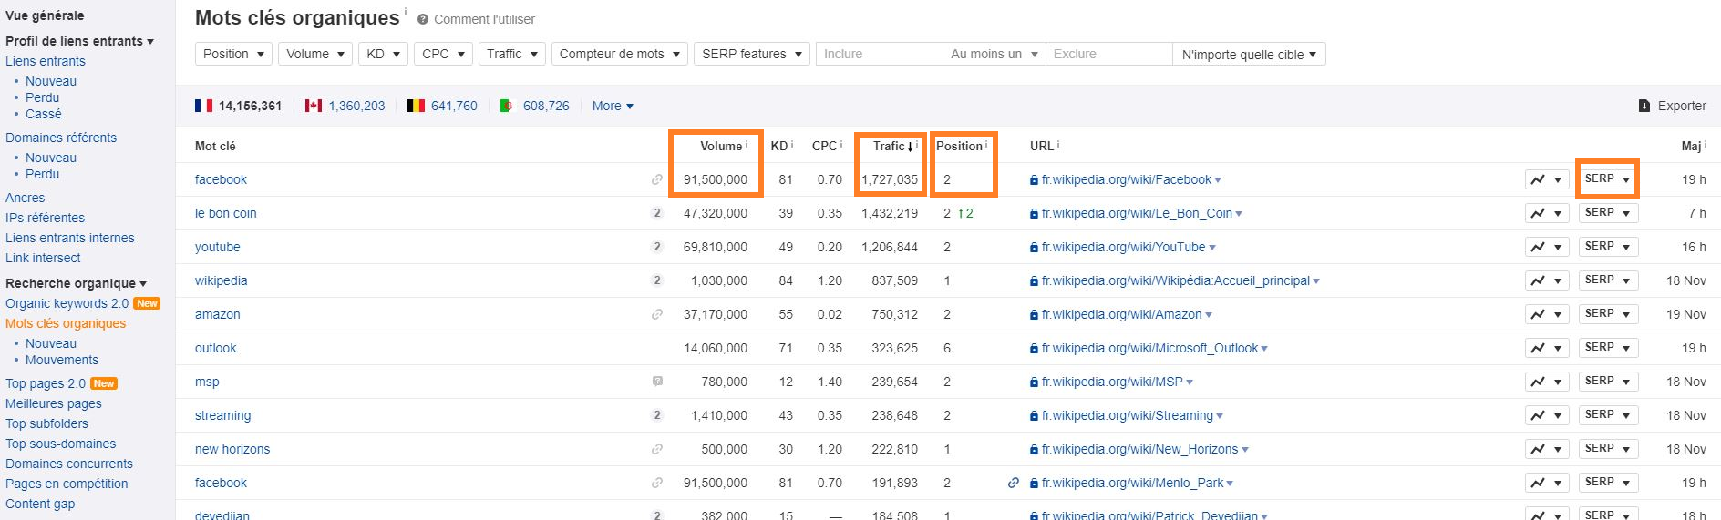
Task: Open the trend chart icon in the le bon coin row
Action: click(1547, 213)
